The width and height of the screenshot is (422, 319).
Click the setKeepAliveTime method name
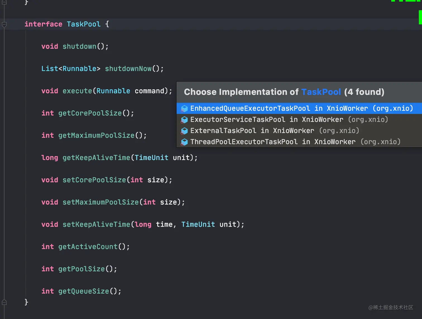tap(96, 224)
